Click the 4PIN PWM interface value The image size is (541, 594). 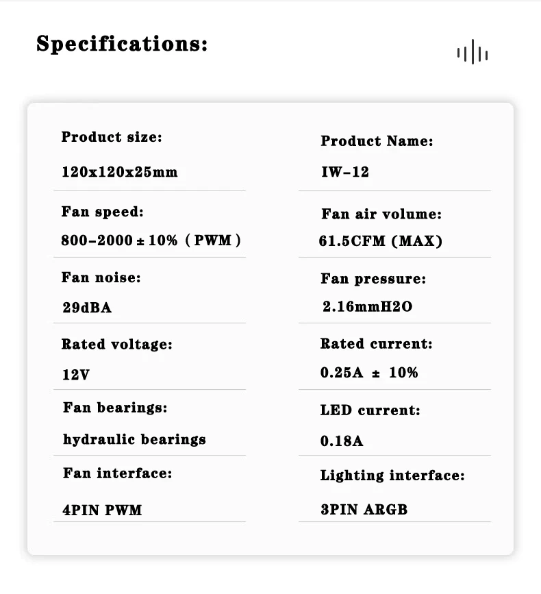[x=103, y=510]
